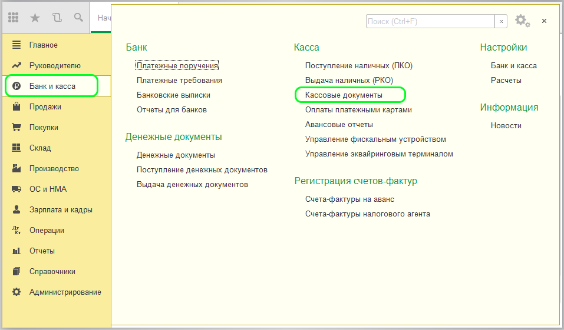Open the Главное section
This screenshot has height=330, width=564.
click(44, 45)
